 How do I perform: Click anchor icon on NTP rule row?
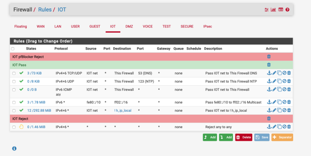269,81
